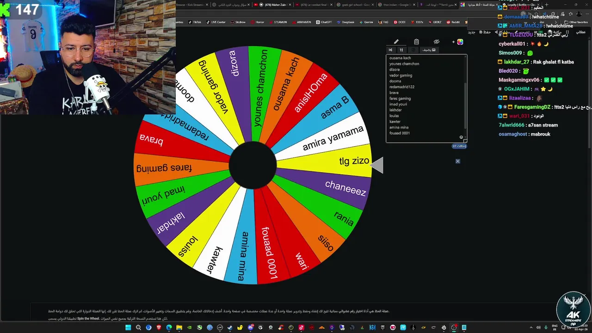592x333 pixels.
Task: Switch to the 'geek girl school' Google tab
Action: (355, 5)
